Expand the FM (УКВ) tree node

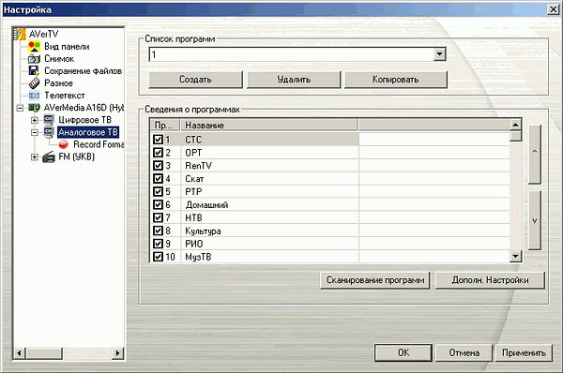click(35, 157)
